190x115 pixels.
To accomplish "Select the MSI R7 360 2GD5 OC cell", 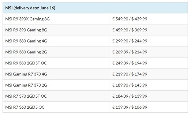I will (56, 107).
